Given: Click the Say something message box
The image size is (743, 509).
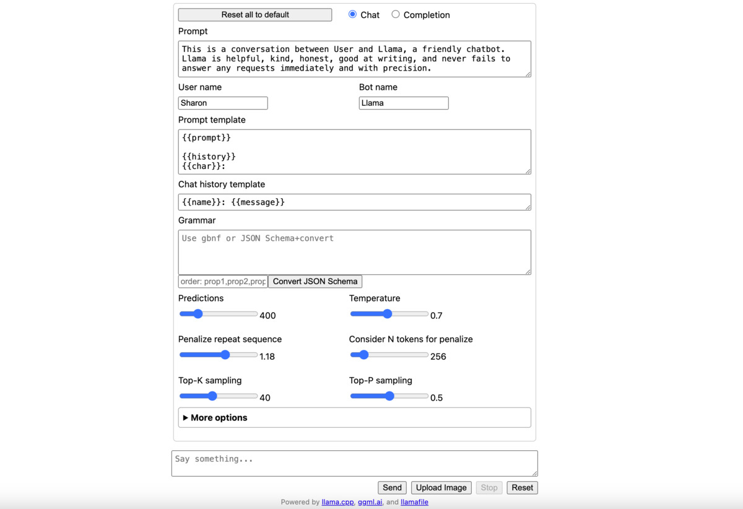Looking at the screenshot, I should [354, 463].
